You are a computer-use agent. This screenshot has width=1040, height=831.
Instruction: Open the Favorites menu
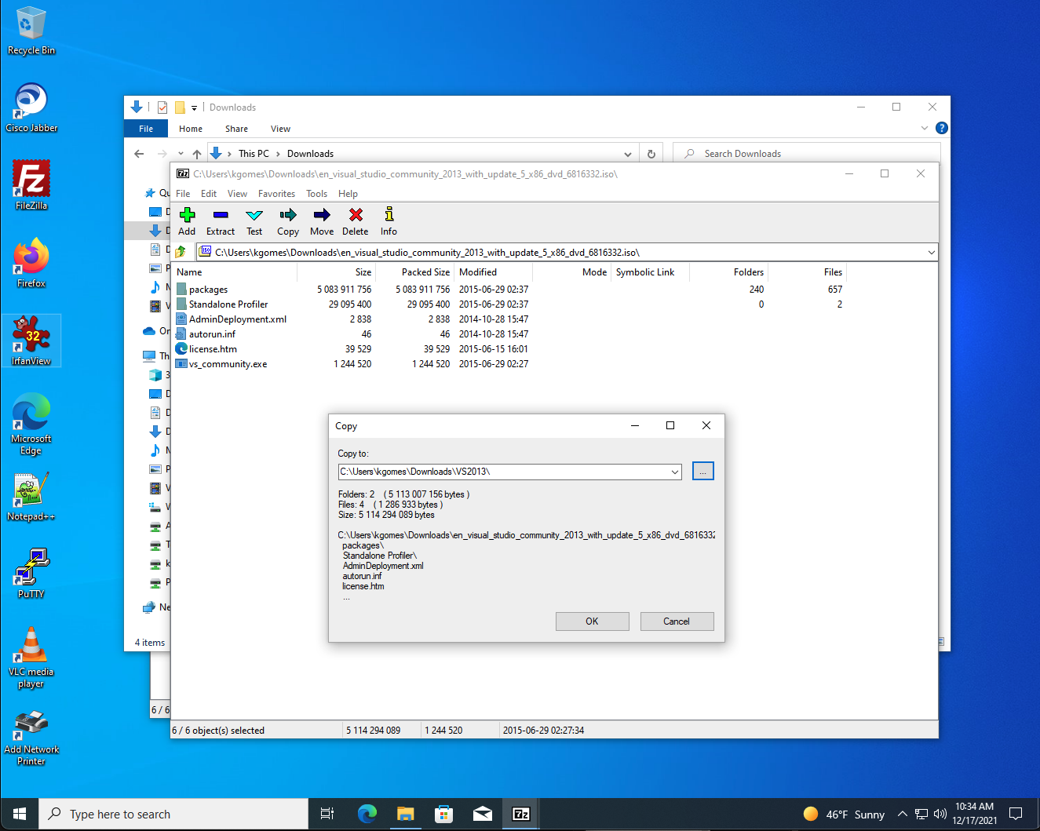(x=276, y=194)
